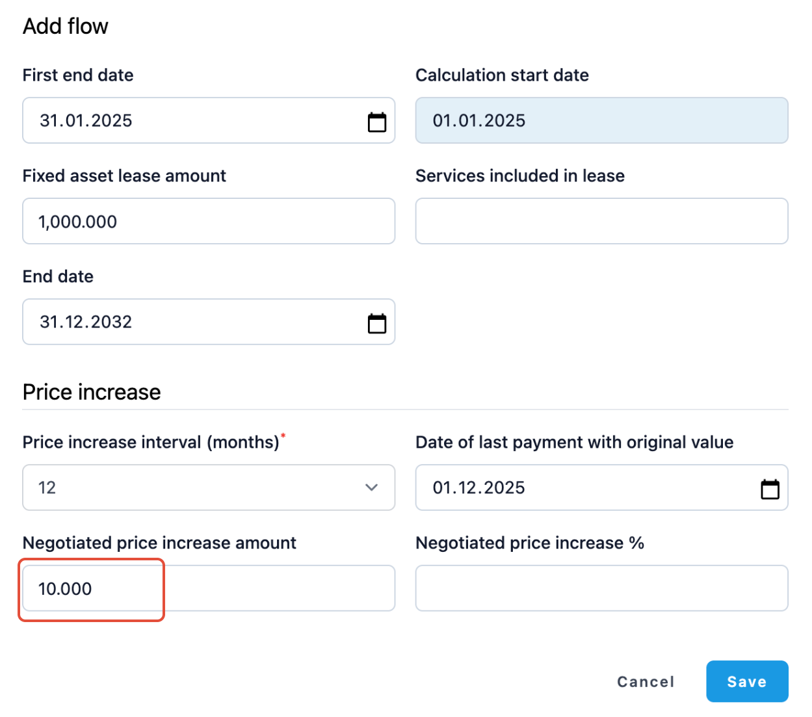Cancel the Add flow dialog
Image resolution: width=812 pixels, height=717 pixels.
point(645,682)
